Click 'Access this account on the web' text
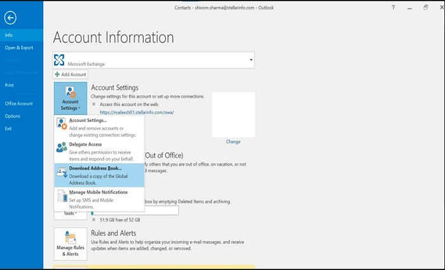The width and height of the screenshot is (445, 270). coord(130,104)
